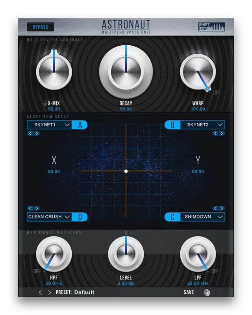Select previous algorithm for slot D

[30, 208]
